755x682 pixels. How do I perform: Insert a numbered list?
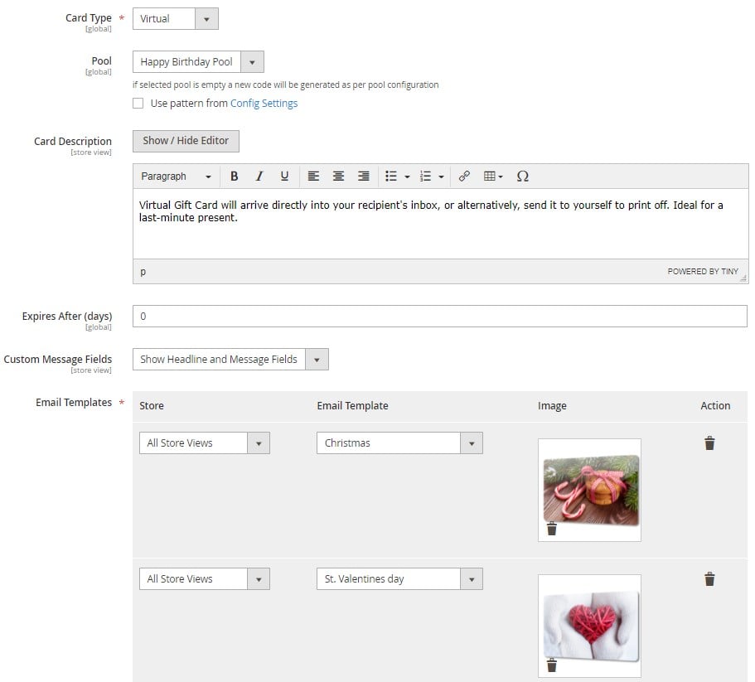pyautogui.click(x=425, y=177)
